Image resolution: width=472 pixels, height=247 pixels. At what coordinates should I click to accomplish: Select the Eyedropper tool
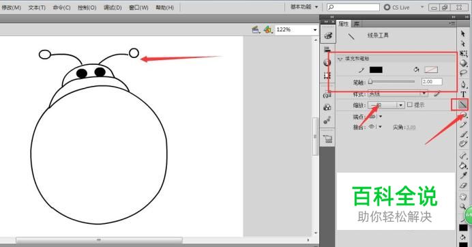point(463,175)
